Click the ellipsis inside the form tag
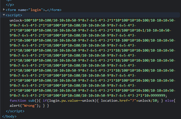This screenshot has width=181, height=119. tap(46, 10)
